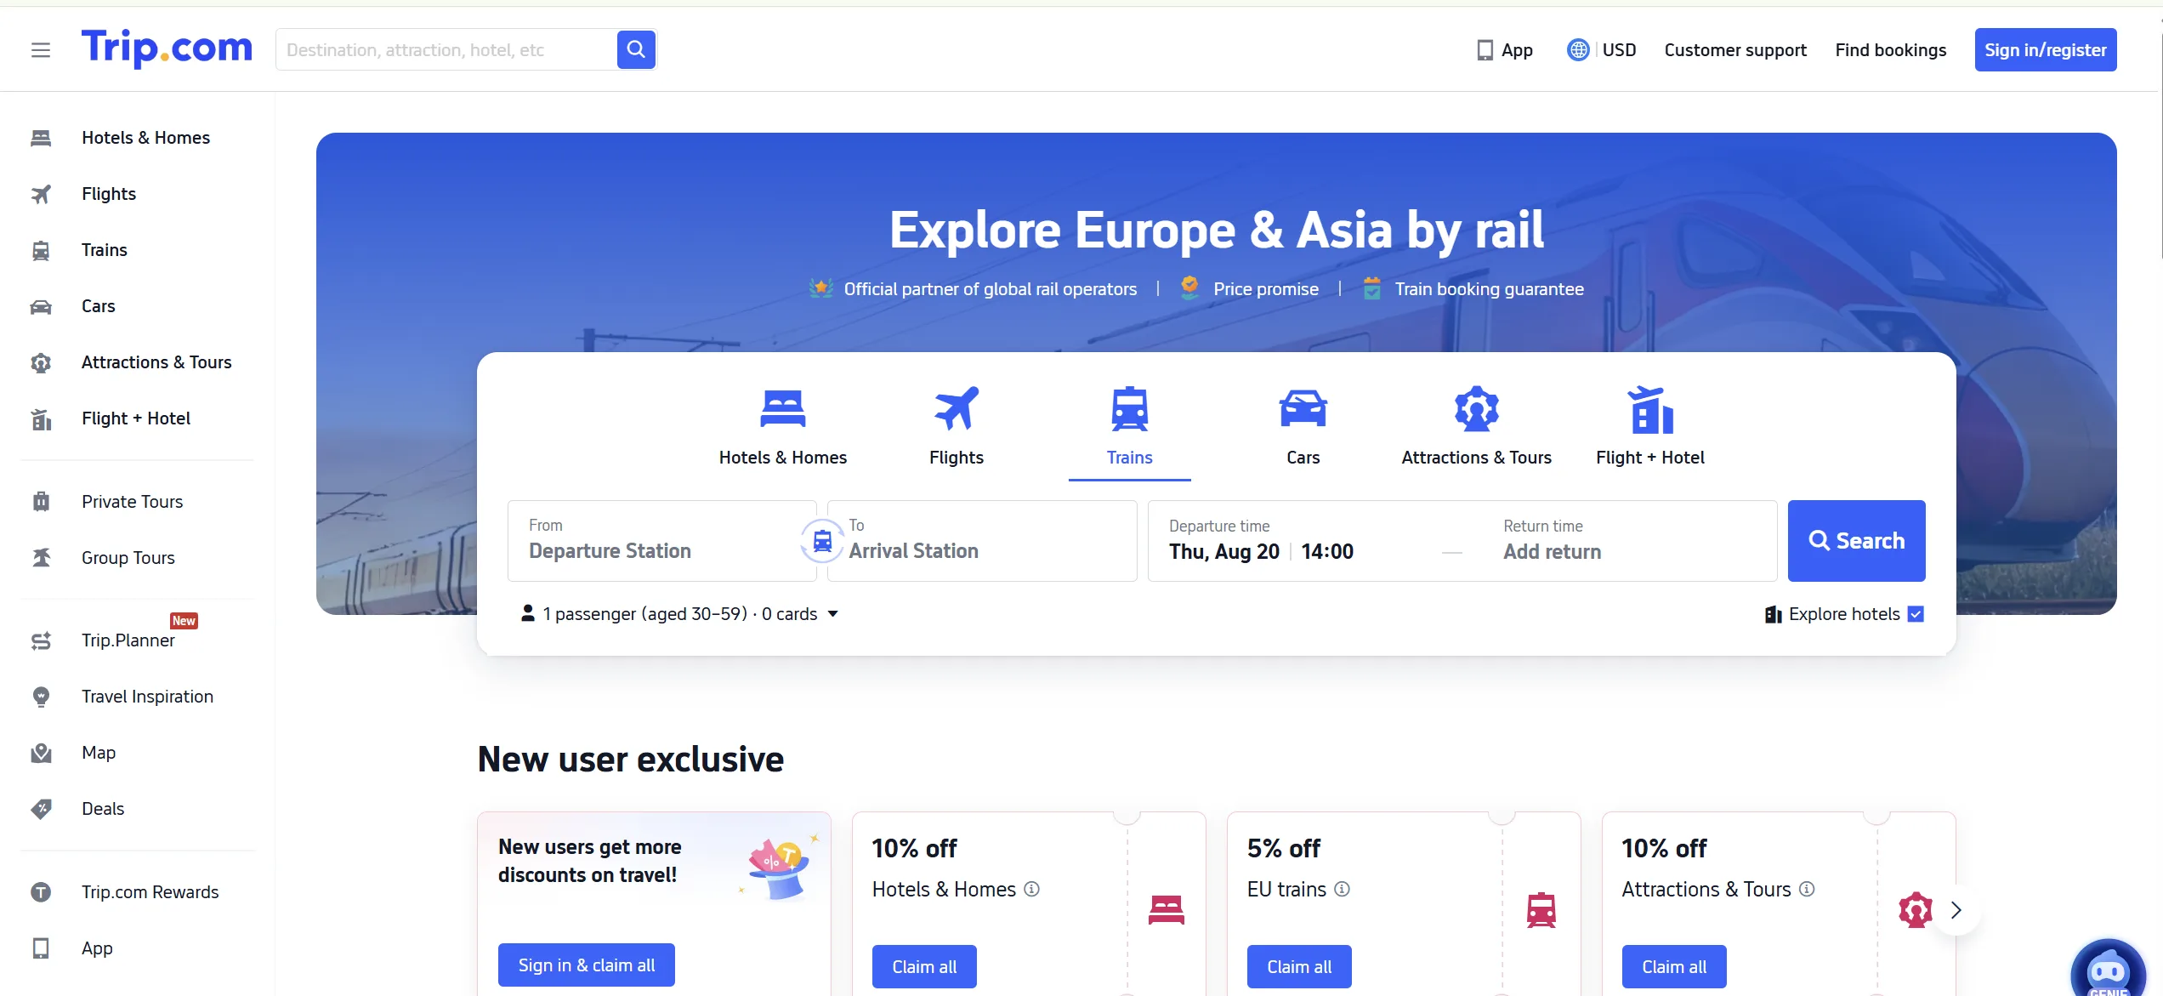The height and width of the screenshot is (996, 2163).
Task: Click Sign in & claim all button
Action: click(x=587, y=965)
